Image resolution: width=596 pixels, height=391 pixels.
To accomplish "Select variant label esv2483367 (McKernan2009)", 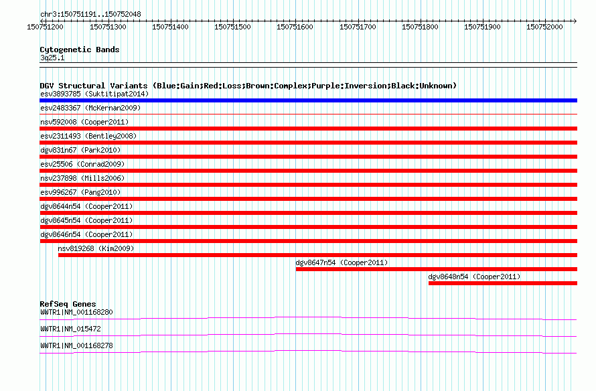I will point(90,108).
